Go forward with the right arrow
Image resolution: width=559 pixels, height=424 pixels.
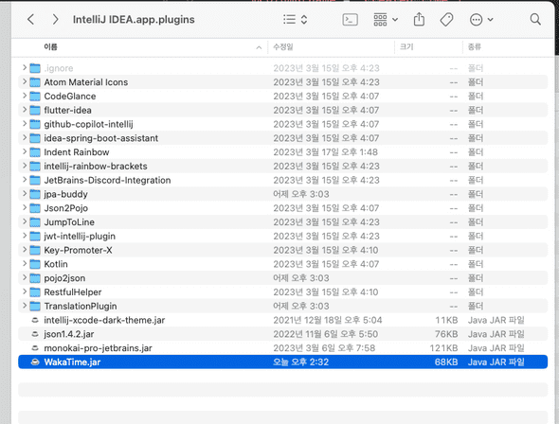55,19
